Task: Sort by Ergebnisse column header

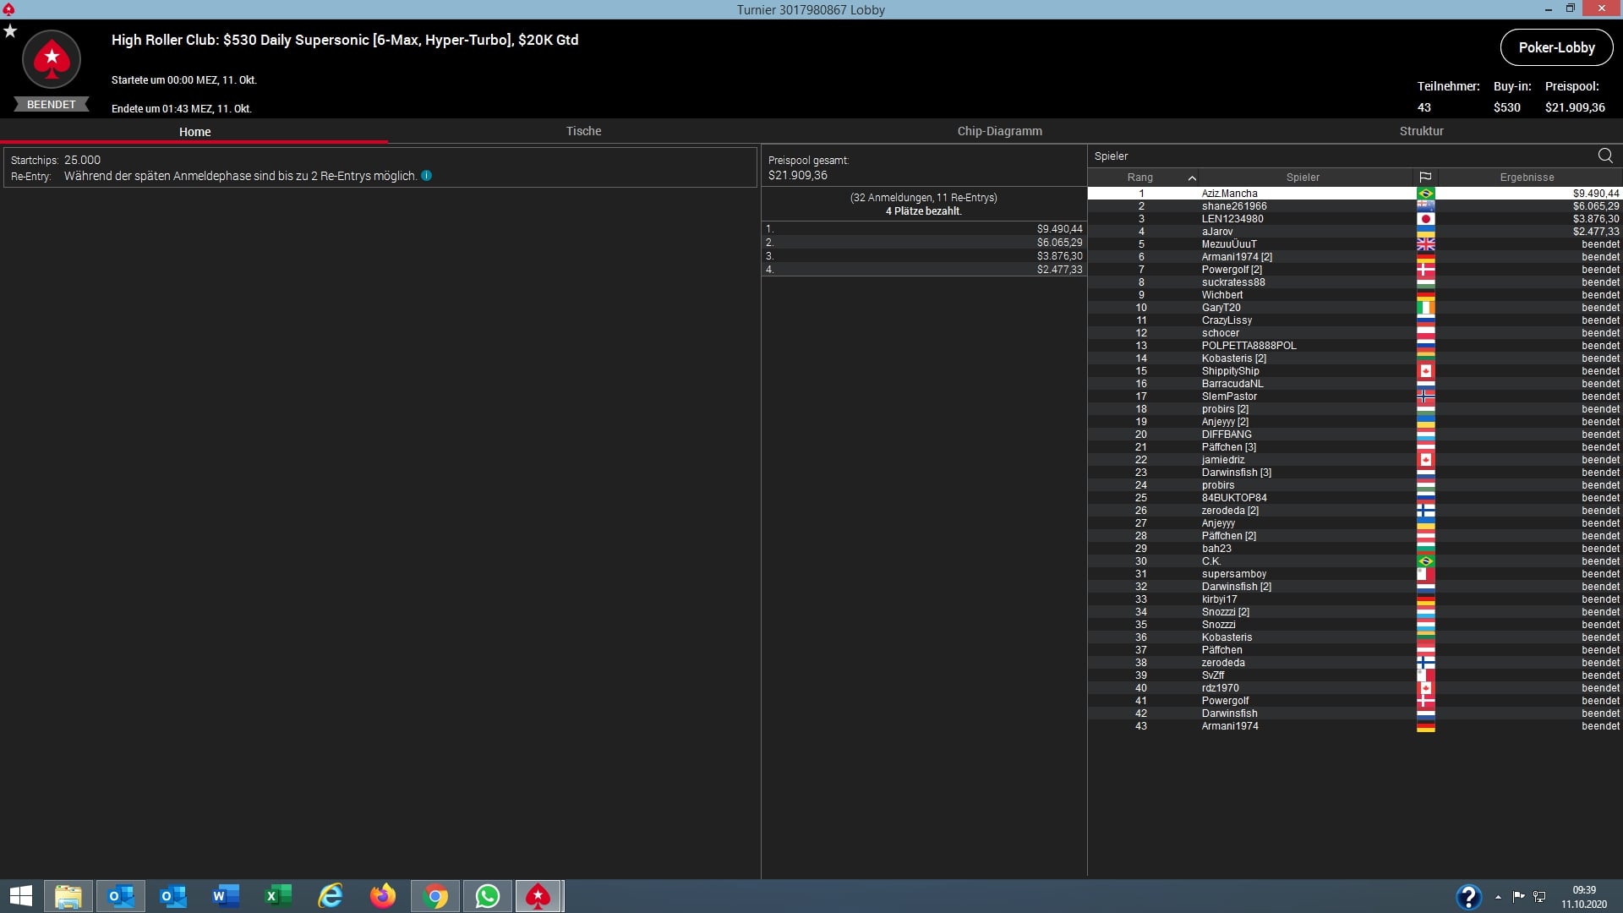Action: click(x=1527, y=178)
